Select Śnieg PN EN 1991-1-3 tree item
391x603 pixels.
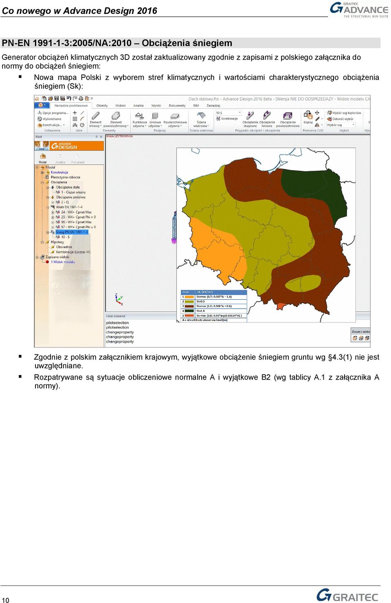point(72,232)
